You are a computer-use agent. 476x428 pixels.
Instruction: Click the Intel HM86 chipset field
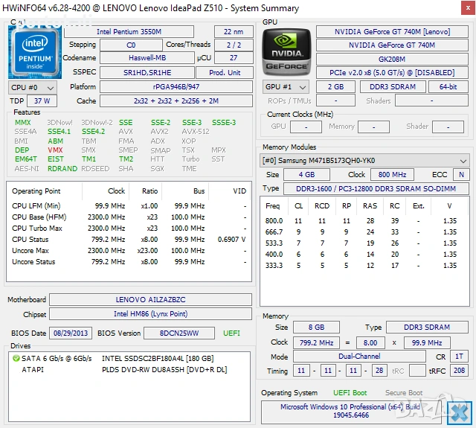[152, 314]
